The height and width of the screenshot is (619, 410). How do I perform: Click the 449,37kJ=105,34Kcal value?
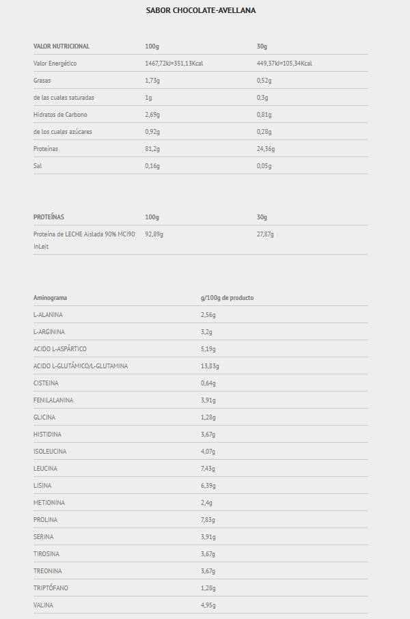click(284, 63)
